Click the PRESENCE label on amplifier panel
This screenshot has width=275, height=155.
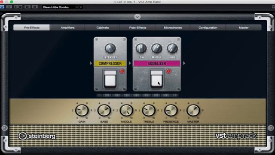[171, 121]
